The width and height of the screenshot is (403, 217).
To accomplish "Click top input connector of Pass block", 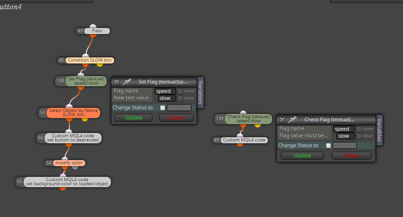I will click(x=93, y=27).
